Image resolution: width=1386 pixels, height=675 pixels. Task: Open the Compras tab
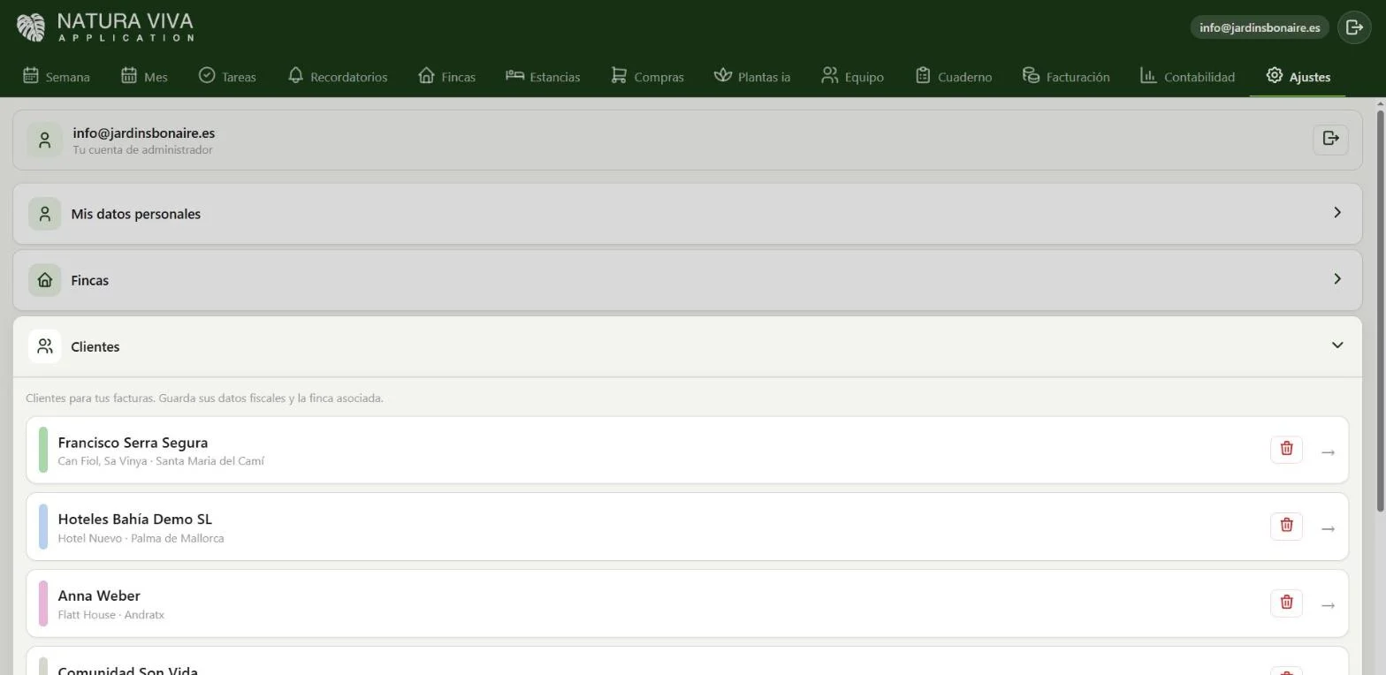pyautogui.click(x=647, y=77)
